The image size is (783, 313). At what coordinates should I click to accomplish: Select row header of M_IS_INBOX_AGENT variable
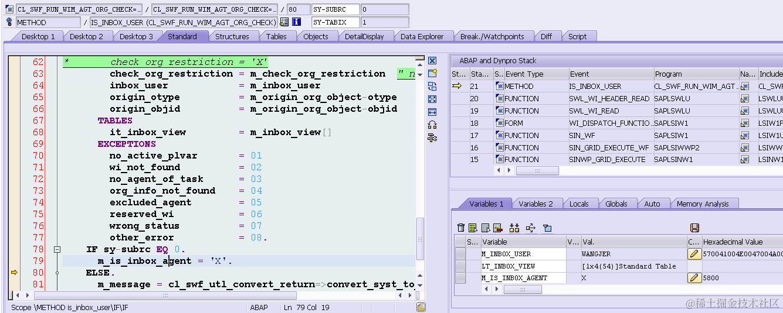pyautogui.click(x=460, y=278)
